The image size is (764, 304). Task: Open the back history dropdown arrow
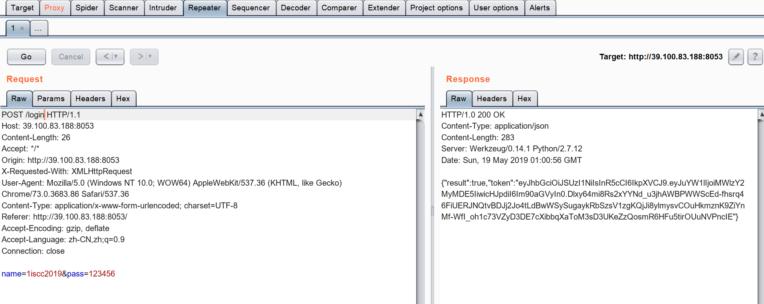116,57
